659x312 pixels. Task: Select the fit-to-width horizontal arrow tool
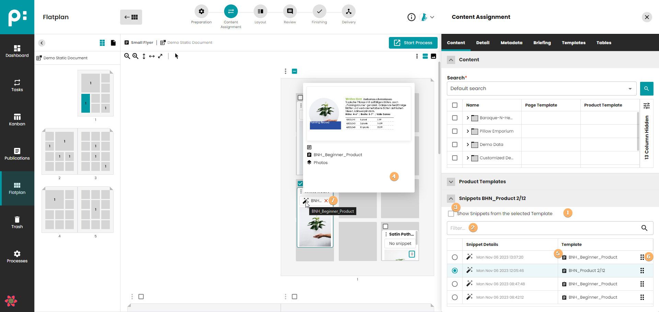coord(152,56)
